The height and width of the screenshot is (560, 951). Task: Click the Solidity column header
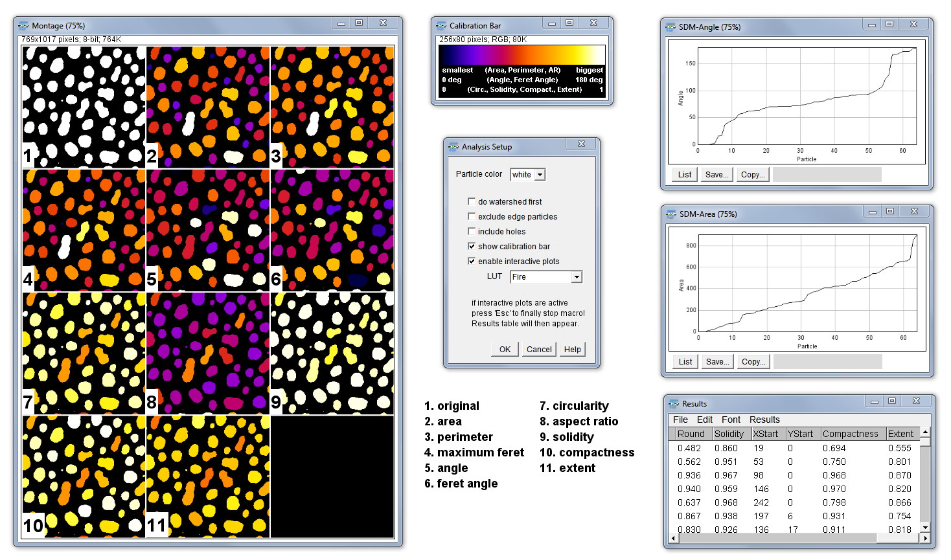coord(731,434)
